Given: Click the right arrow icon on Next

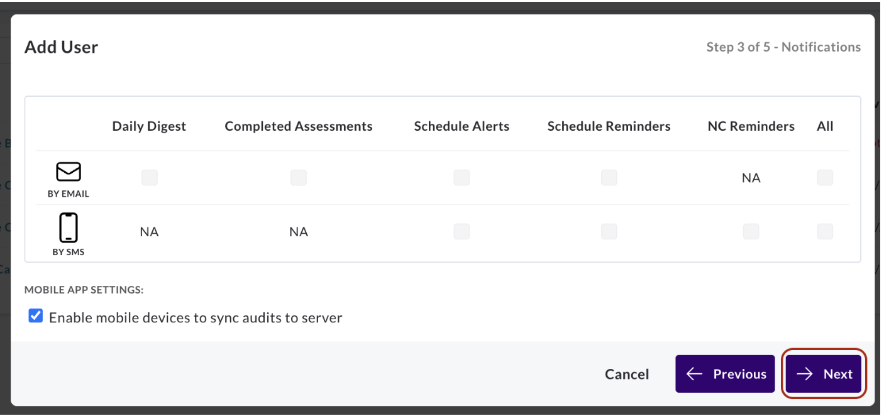Looking at the screenshot, I should click(x=805, y=374).
